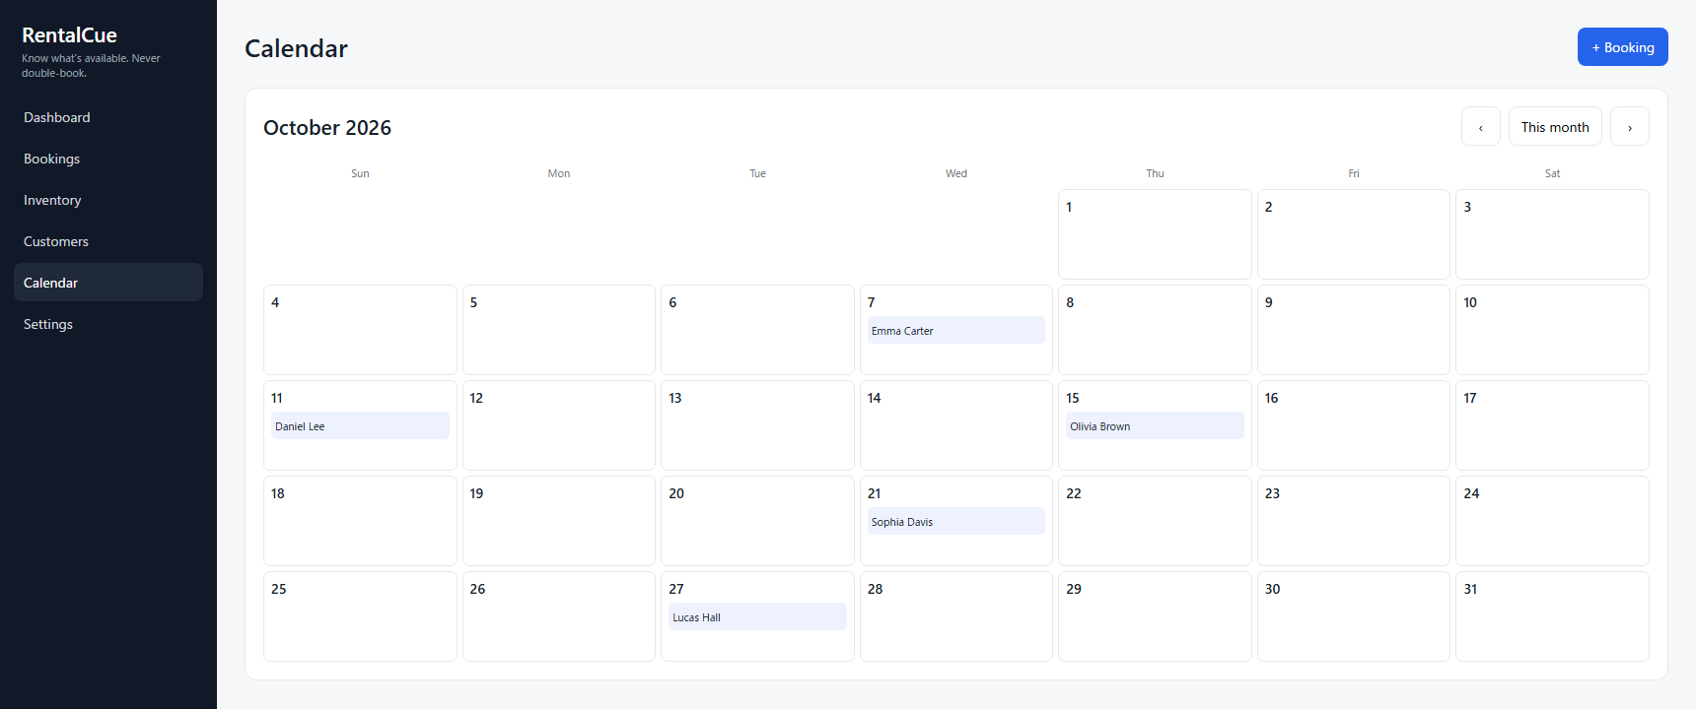Screen dimensions: 1696x709
Task: Open the Emma Carter booking on October 7
Action: 955,331
